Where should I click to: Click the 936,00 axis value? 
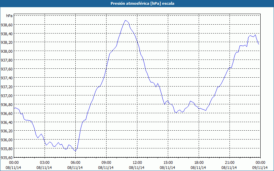[x=7, y=140]
